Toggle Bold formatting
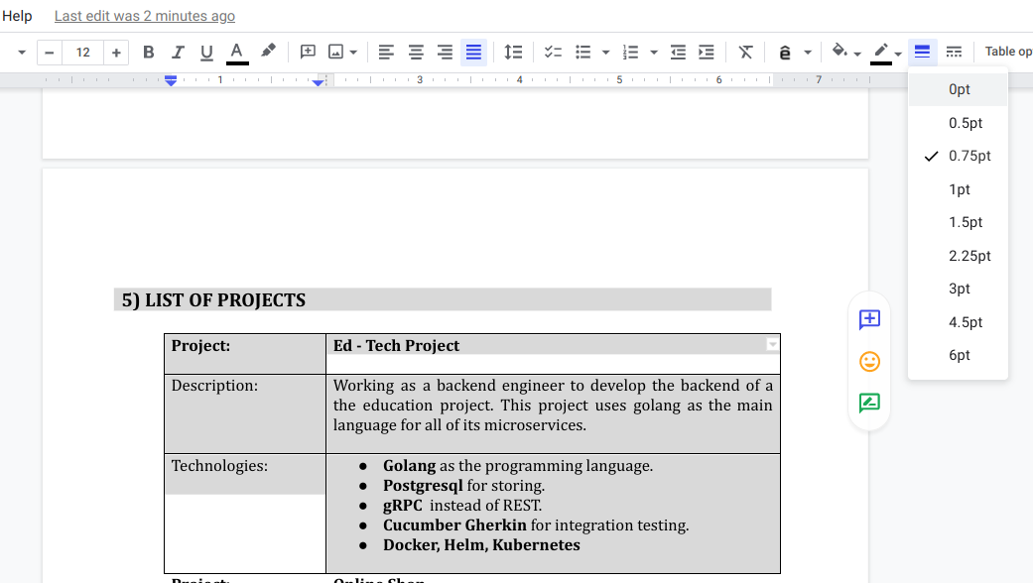This screenshot has width=1033, height=583. tap(149, 52)
